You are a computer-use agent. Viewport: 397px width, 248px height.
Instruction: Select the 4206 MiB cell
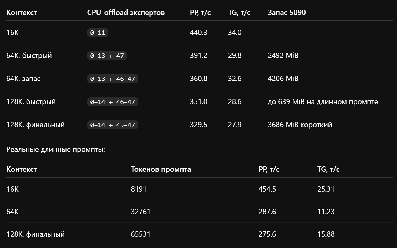click(283, 79)
